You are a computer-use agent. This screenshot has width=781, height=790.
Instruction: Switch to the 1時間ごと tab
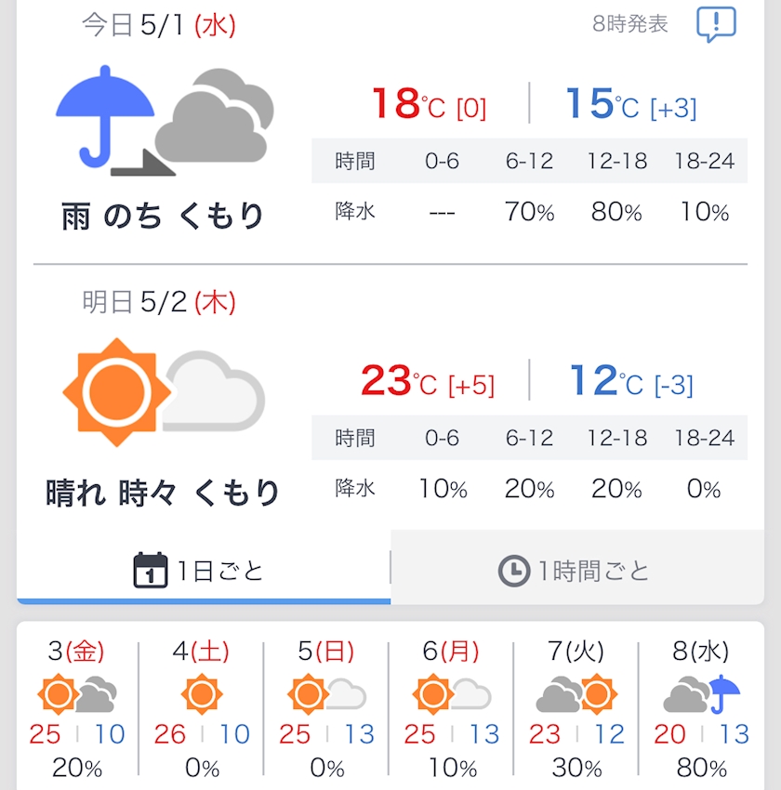[577, 567]
